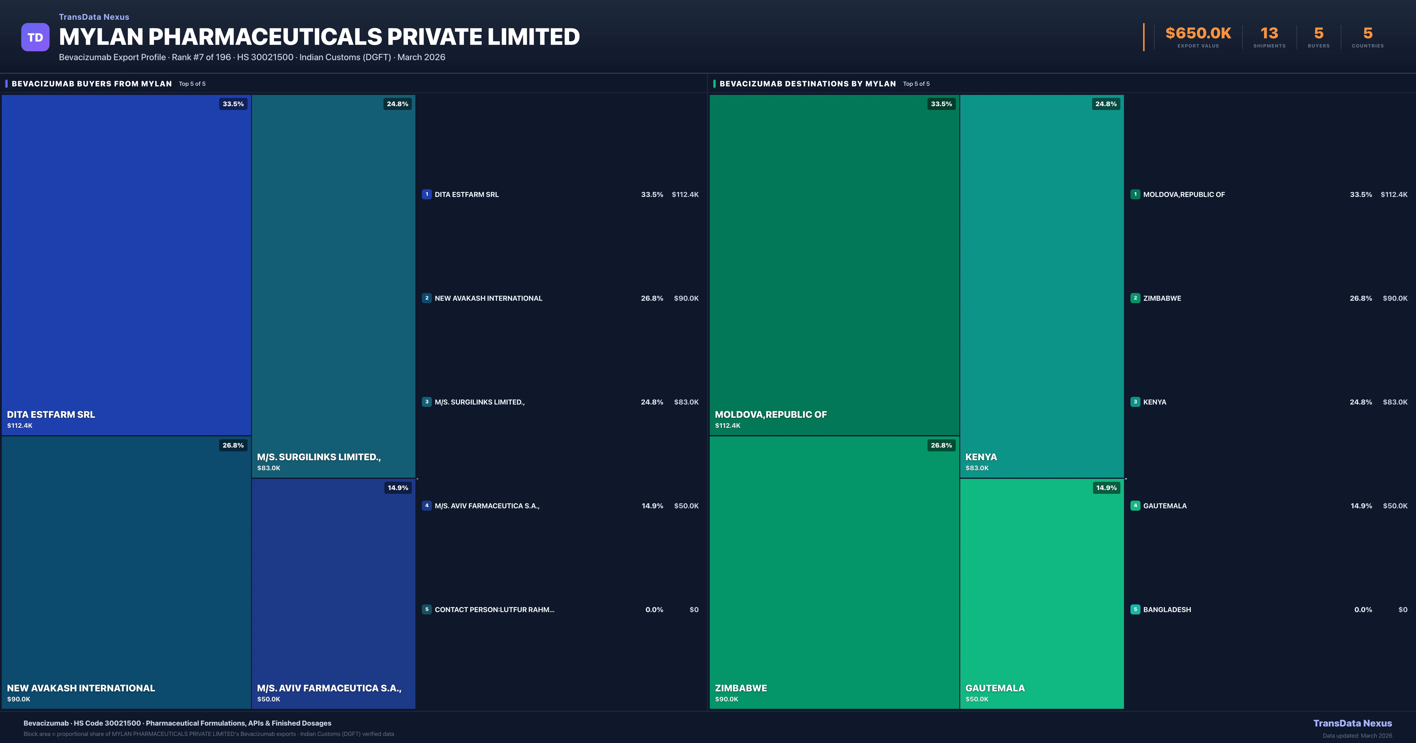Click rank badge 5 beside BANGLADESH
Image resolution: width=1416 pixels, height=743 pixels.
click(1135, 609)
